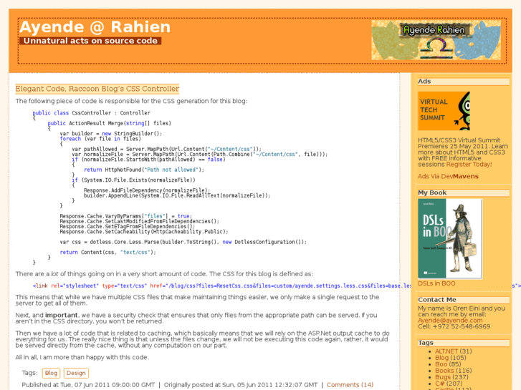
Task: Click the Contact Me sidebar heading
Action: click(x=463, y=300)
